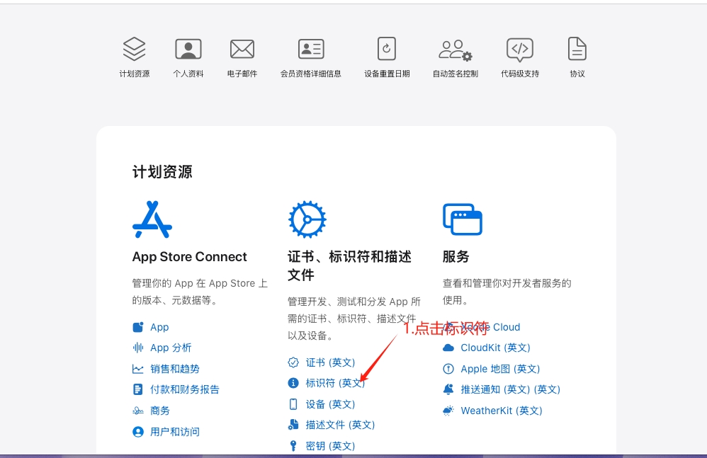Click the icon beside the App link
707x458 pixels.
point(138,327)
